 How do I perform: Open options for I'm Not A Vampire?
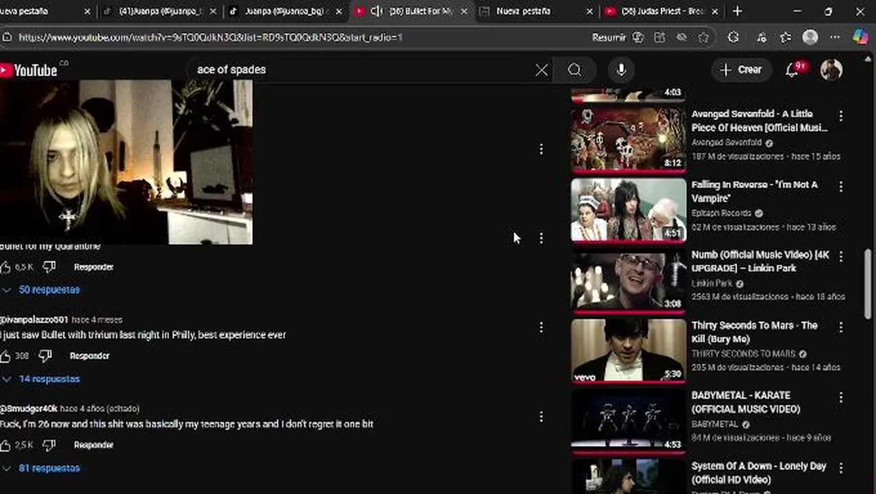click(840, 187)
